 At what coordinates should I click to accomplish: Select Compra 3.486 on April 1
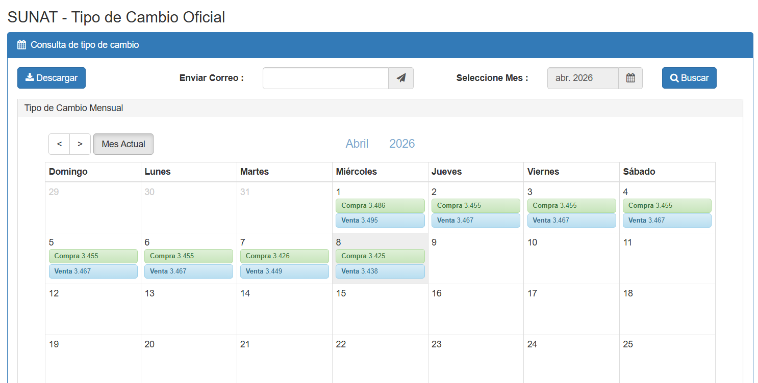(x=380, y=206)
